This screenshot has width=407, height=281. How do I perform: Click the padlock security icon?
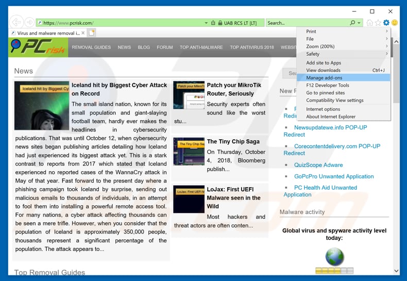point(220,23)
